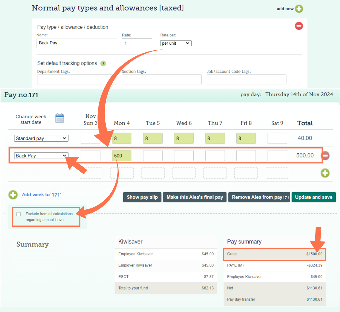Click the Show pay slip button
Image resolution: width=340 pixels, height=312 pixels.
tap(142, 197)
